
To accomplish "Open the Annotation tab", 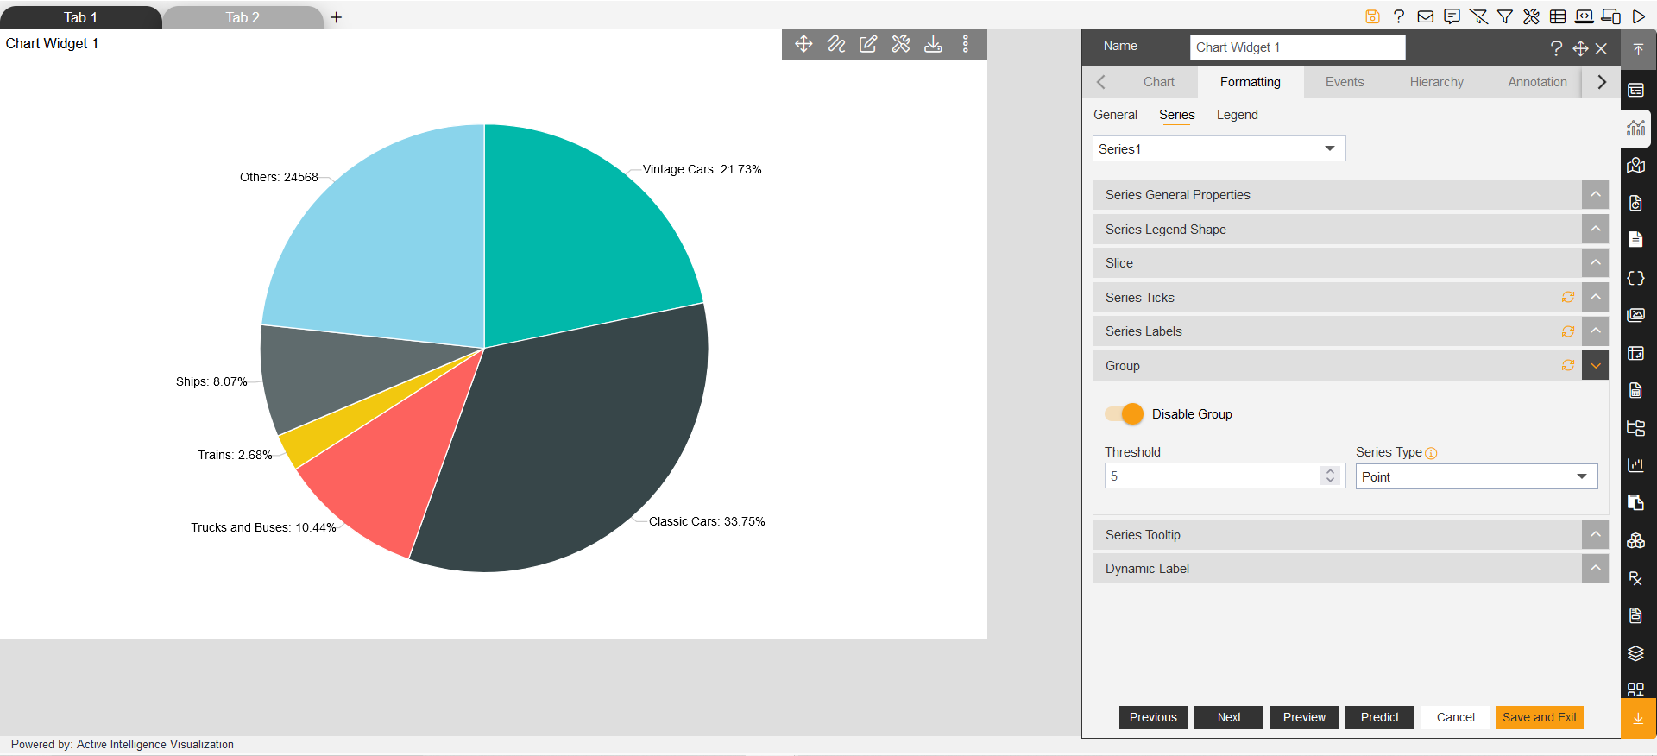I will [1537, 82].
